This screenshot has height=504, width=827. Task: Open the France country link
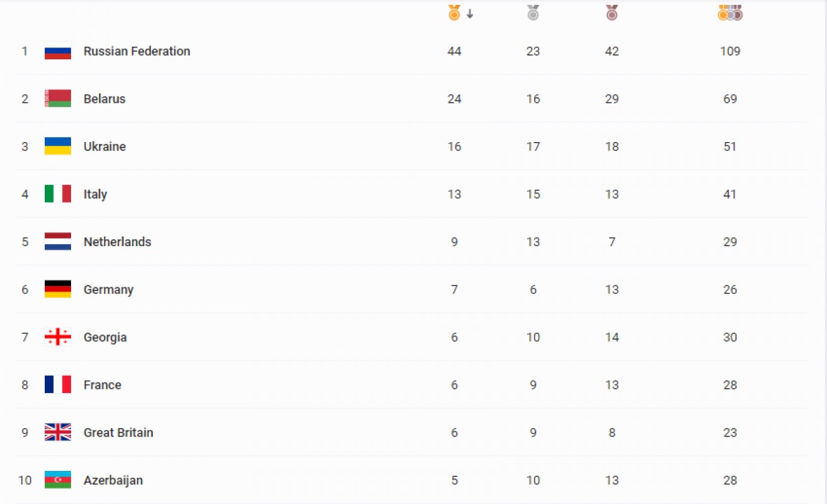click(x=102, y=385)
